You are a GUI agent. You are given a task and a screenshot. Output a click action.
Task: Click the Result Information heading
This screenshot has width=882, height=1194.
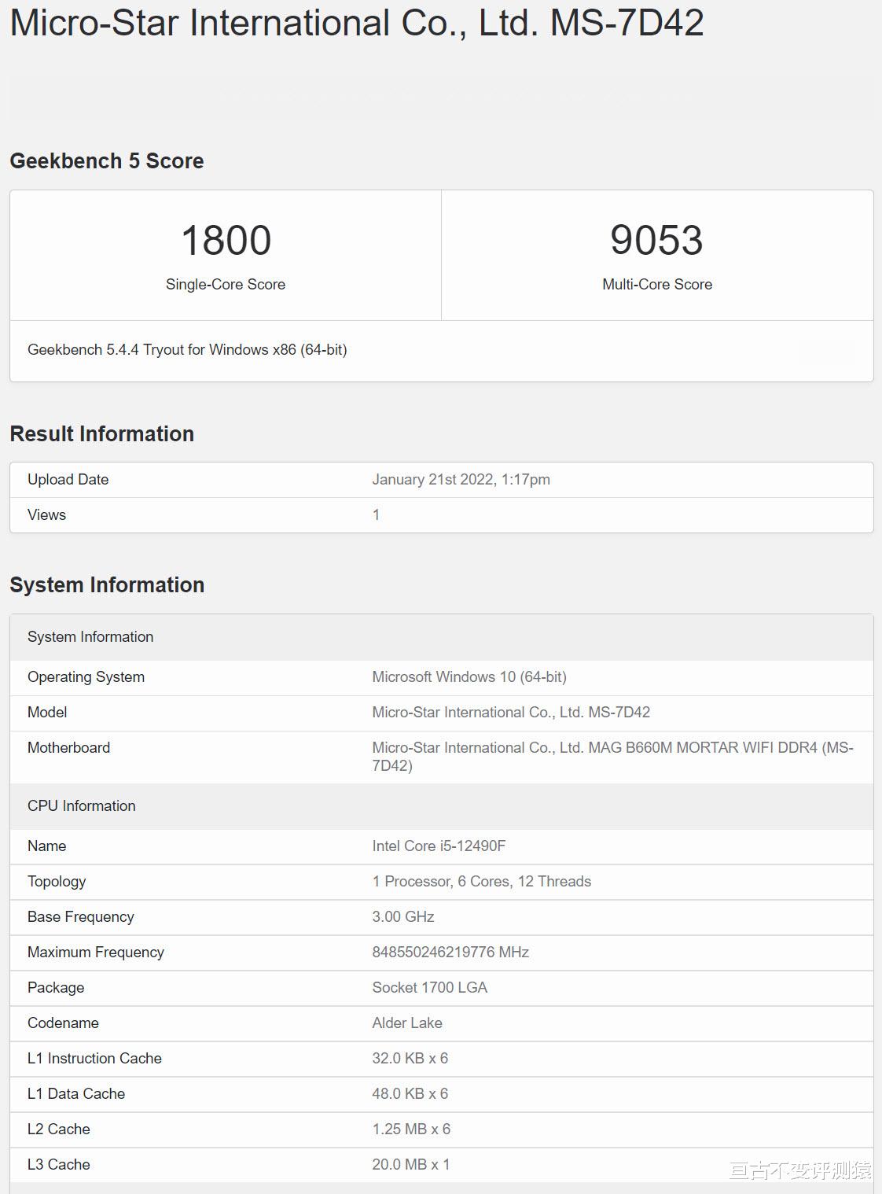click(101, 433)
